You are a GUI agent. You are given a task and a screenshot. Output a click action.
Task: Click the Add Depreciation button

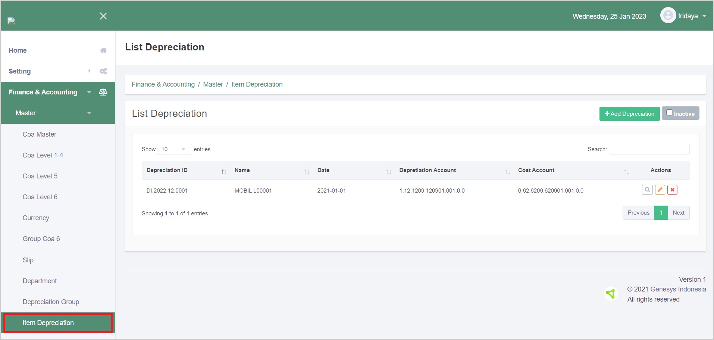tap(629, 114)
